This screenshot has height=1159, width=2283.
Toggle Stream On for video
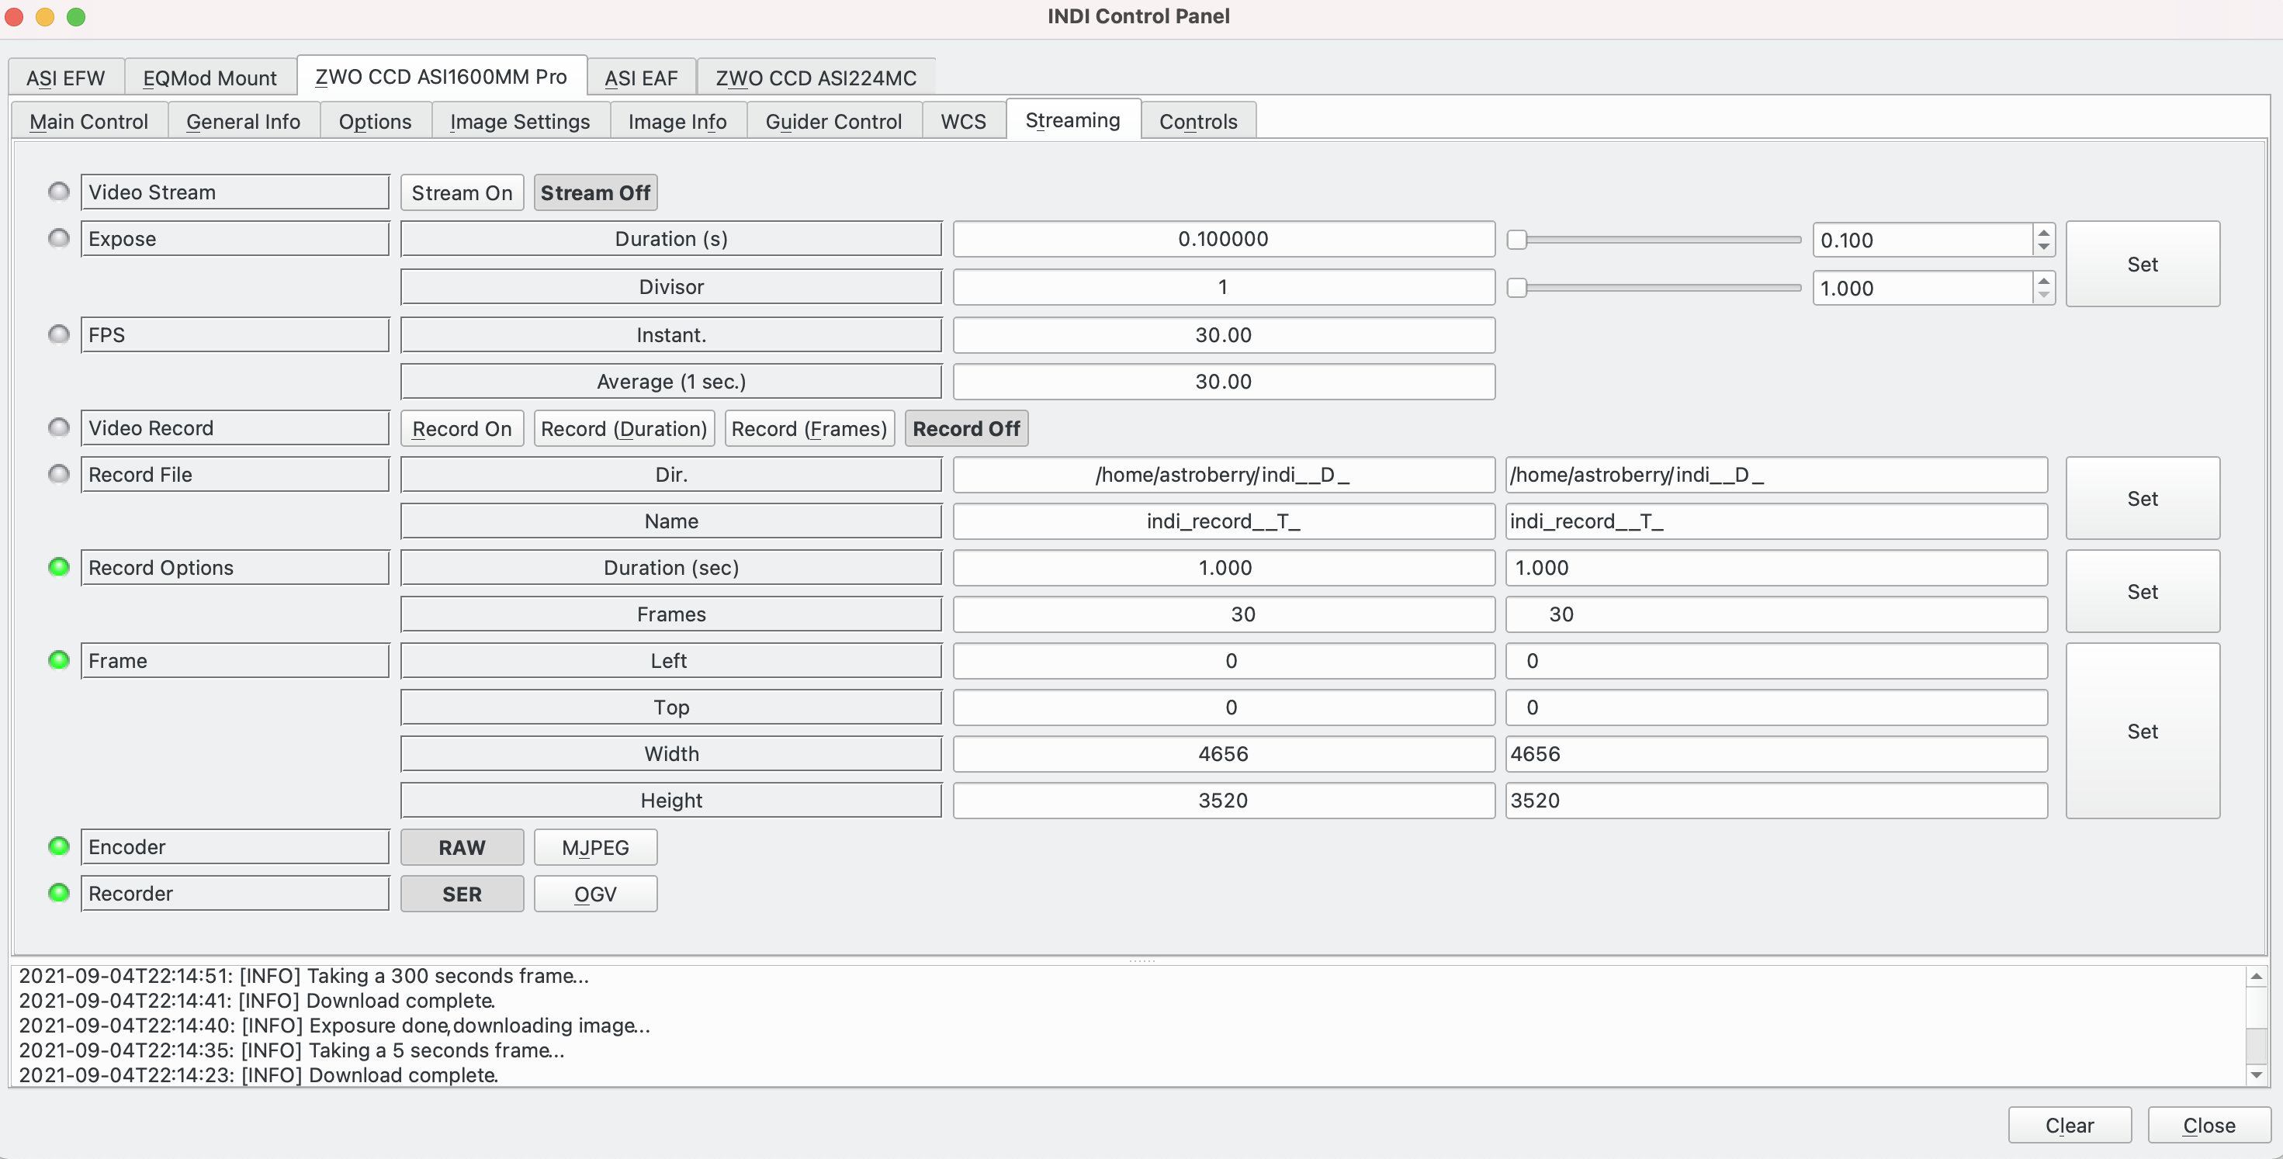coord(460,191)
